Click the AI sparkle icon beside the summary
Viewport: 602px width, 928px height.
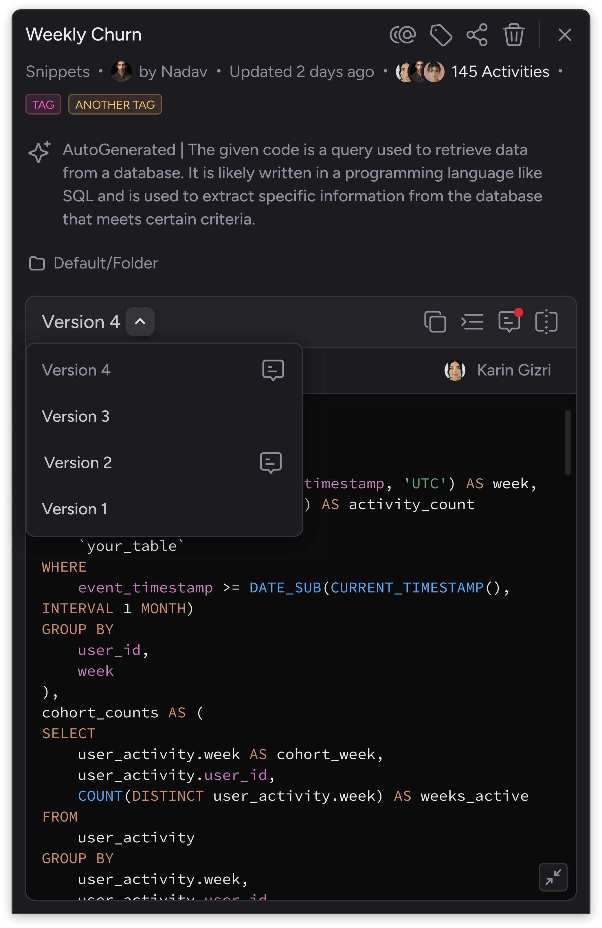39,152
